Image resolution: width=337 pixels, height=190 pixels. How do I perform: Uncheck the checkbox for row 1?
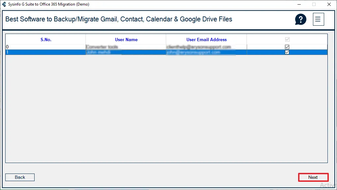tap(287, 52)
